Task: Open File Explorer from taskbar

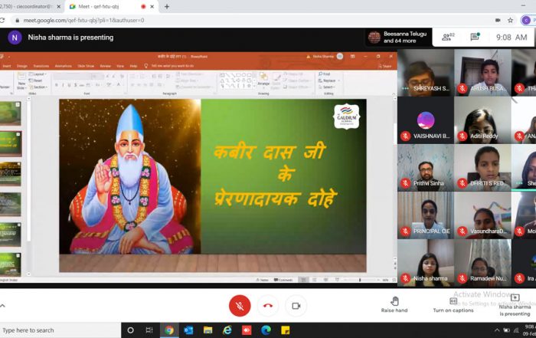Action: tap(208, 330)
